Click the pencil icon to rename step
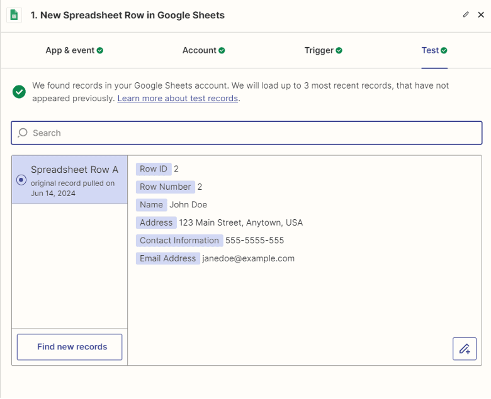 tap(466, 14)
